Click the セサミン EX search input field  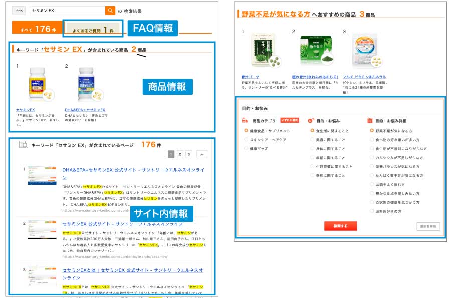click(67, 11)
